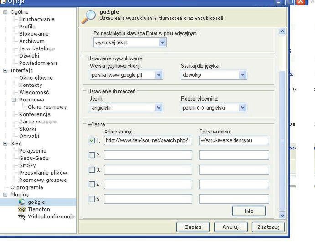
Task: Click the vertical scrollbar thumb
Action: point(282,141)
